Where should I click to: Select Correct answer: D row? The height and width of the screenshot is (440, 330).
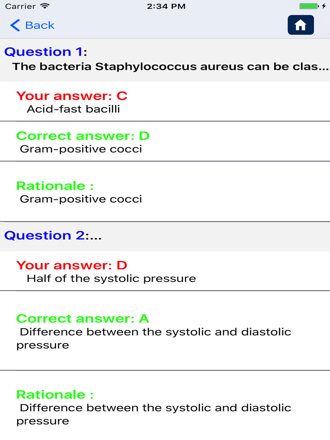pyautogui.click(x=165, y=141)
